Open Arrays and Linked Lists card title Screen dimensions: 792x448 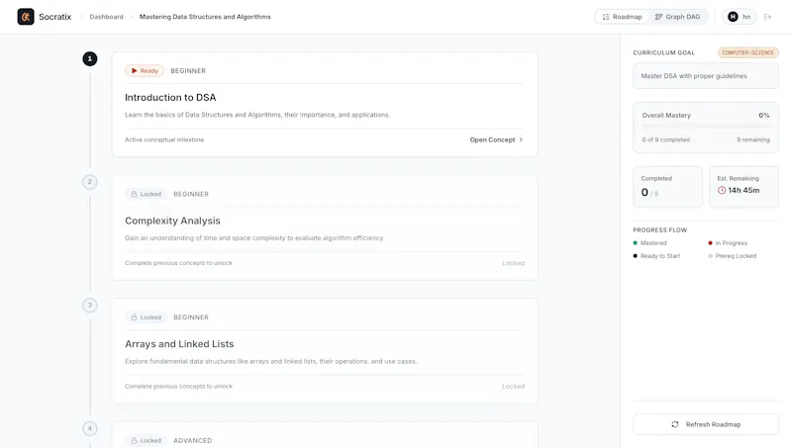point(179,344)
